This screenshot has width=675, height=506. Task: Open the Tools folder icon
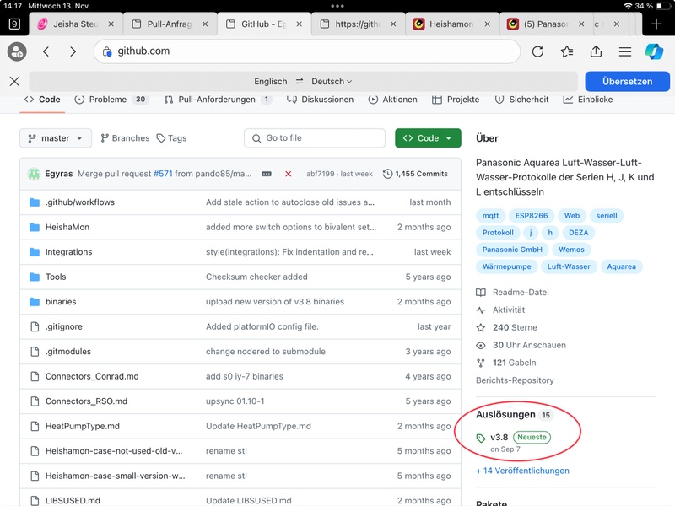35,277
